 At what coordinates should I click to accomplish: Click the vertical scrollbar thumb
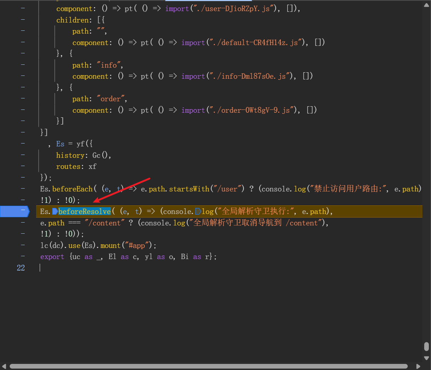[x=426, y=346]
